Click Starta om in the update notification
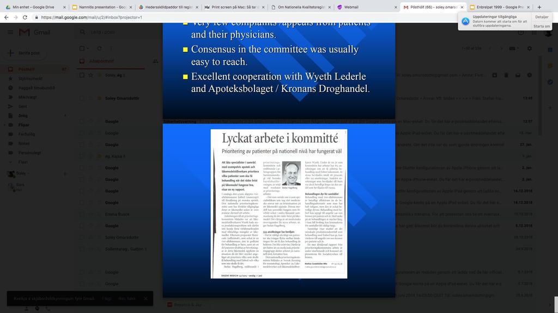The image size is (558, 313). 541,26
